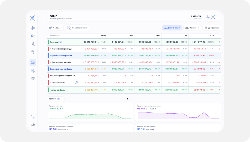Expand the Постоянные расходы row

pyautogui.click(x=51, y=62)
